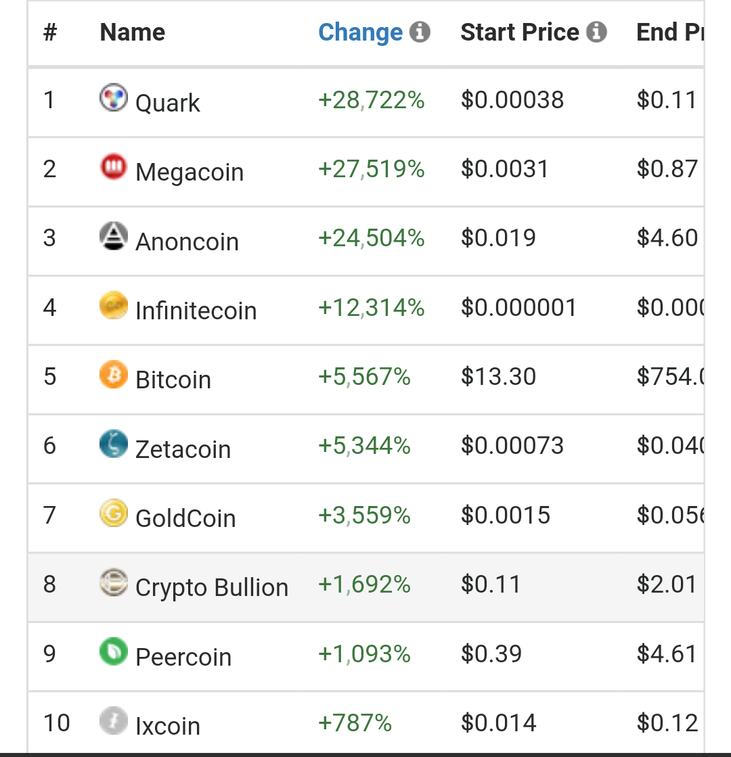Image resolution: width=731 pixels, height=757 pixels.
Task: Click the red Megacoin logo icon
Action: point(113,167)
